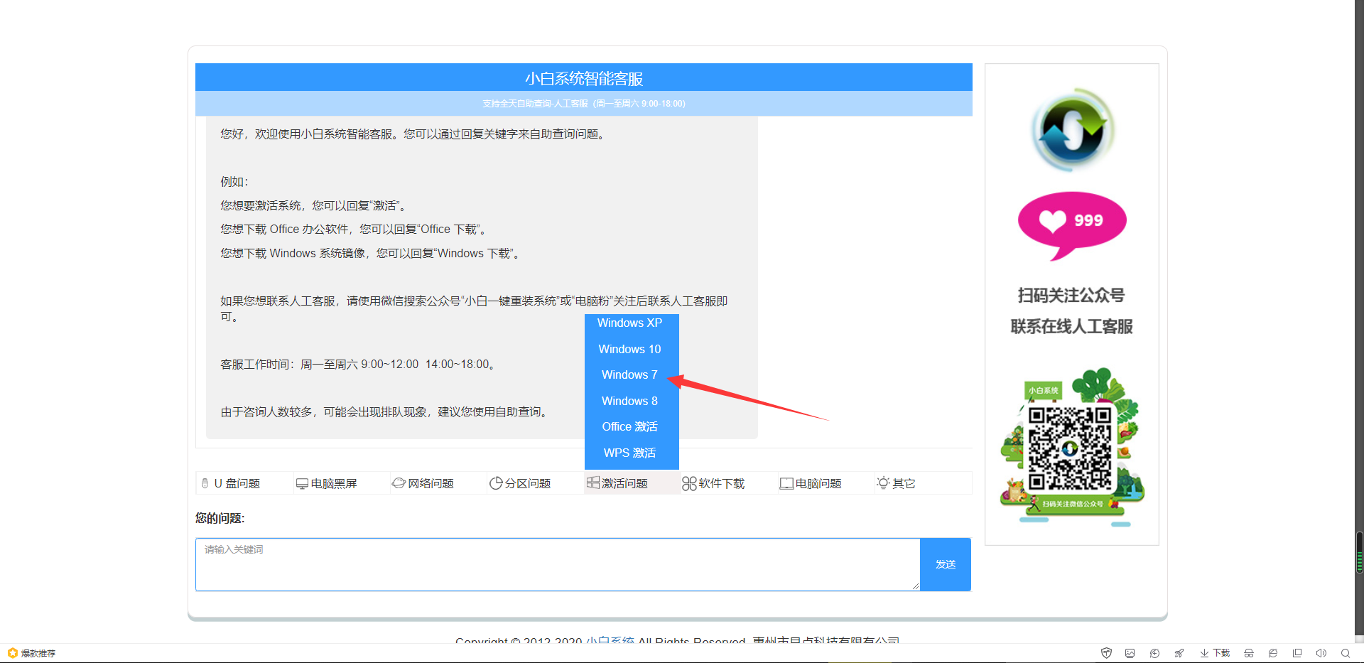Click the 电脑问题 laptop icon
Screen dimensions: 1364x663
pyautogui.click(x=786, y=483)
